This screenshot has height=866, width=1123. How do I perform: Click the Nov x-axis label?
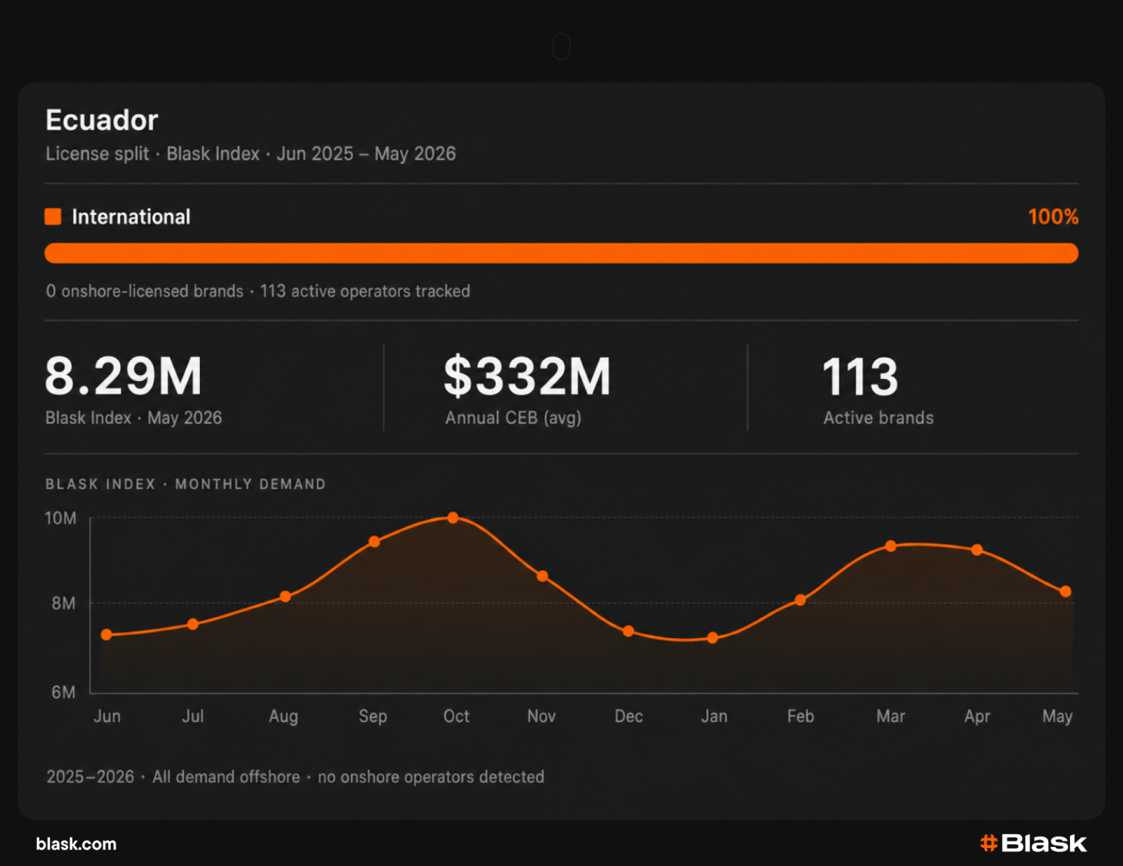(x=541, y=717)
